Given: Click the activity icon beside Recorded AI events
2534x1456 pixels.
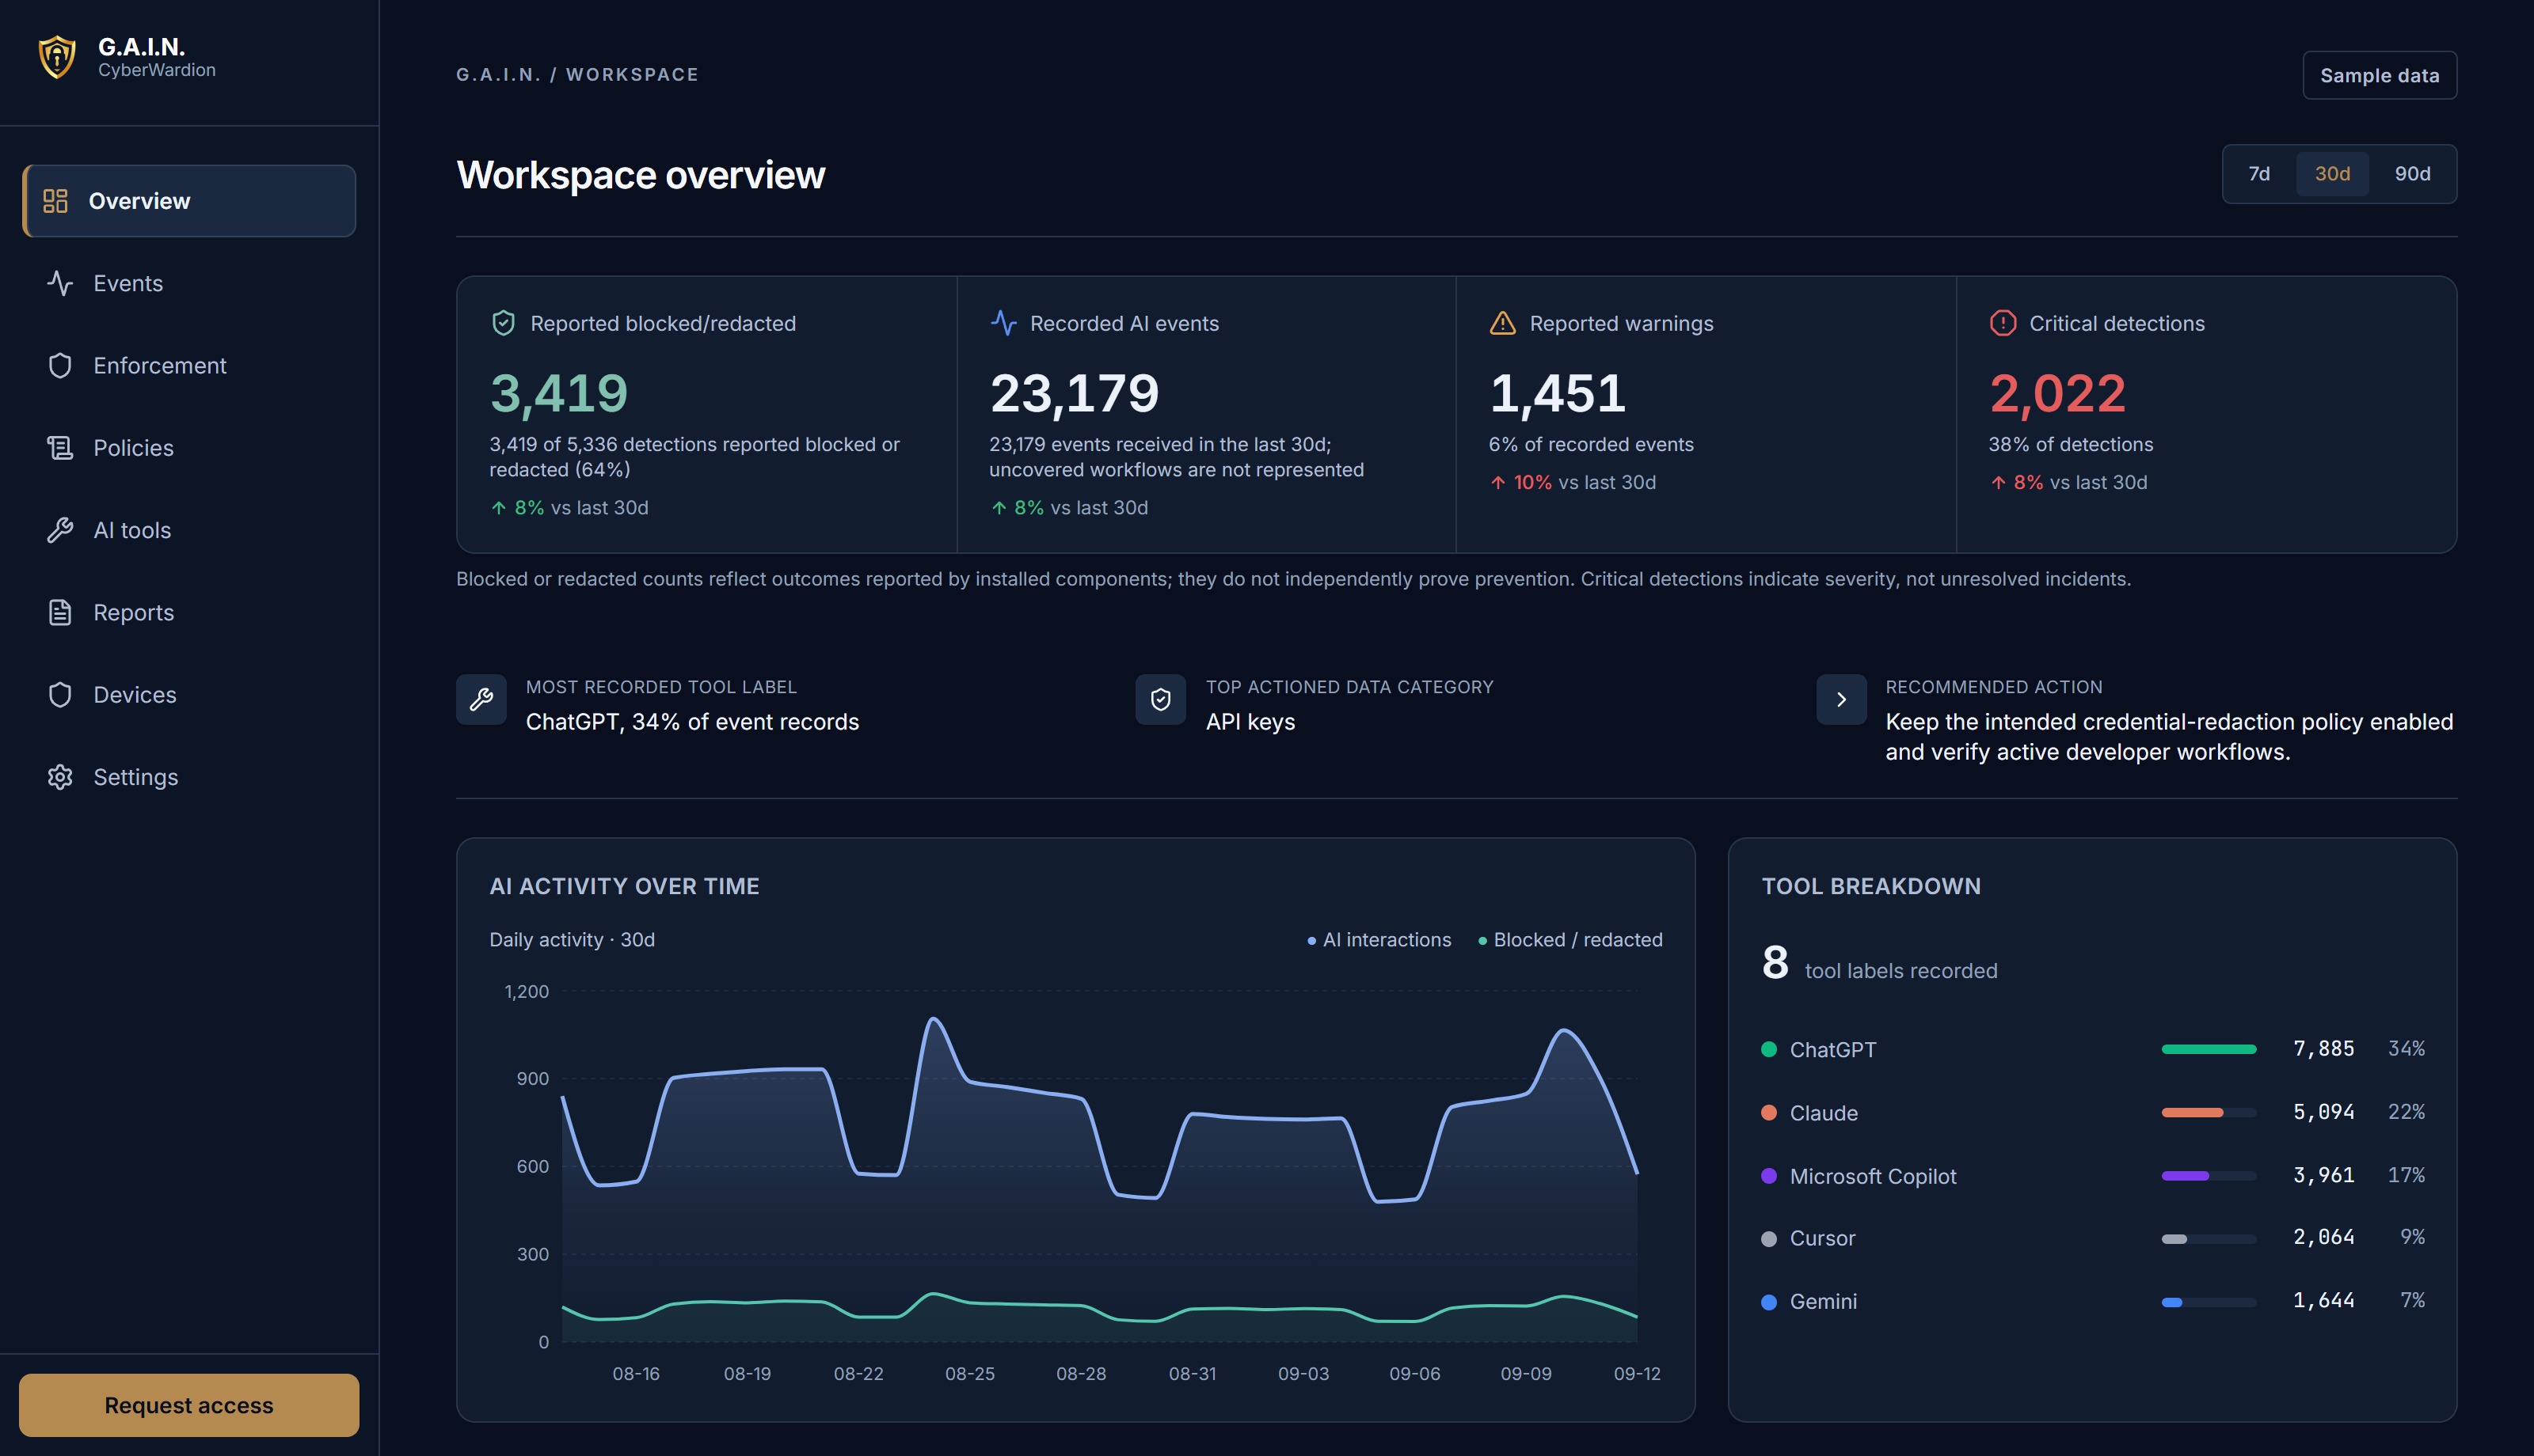Looking at the screenshot, I should click(1003, 323).
